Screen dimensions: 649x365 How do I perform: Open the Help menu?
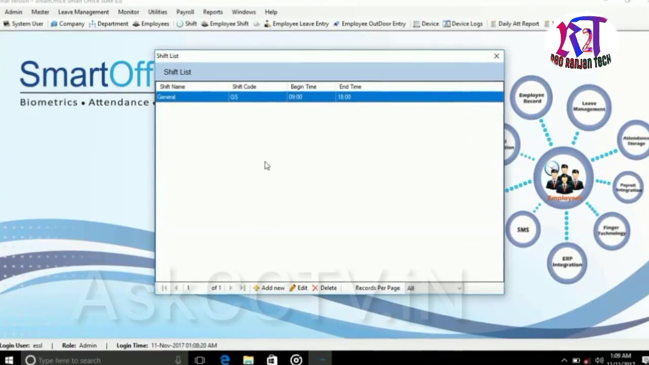coord(271,12)
